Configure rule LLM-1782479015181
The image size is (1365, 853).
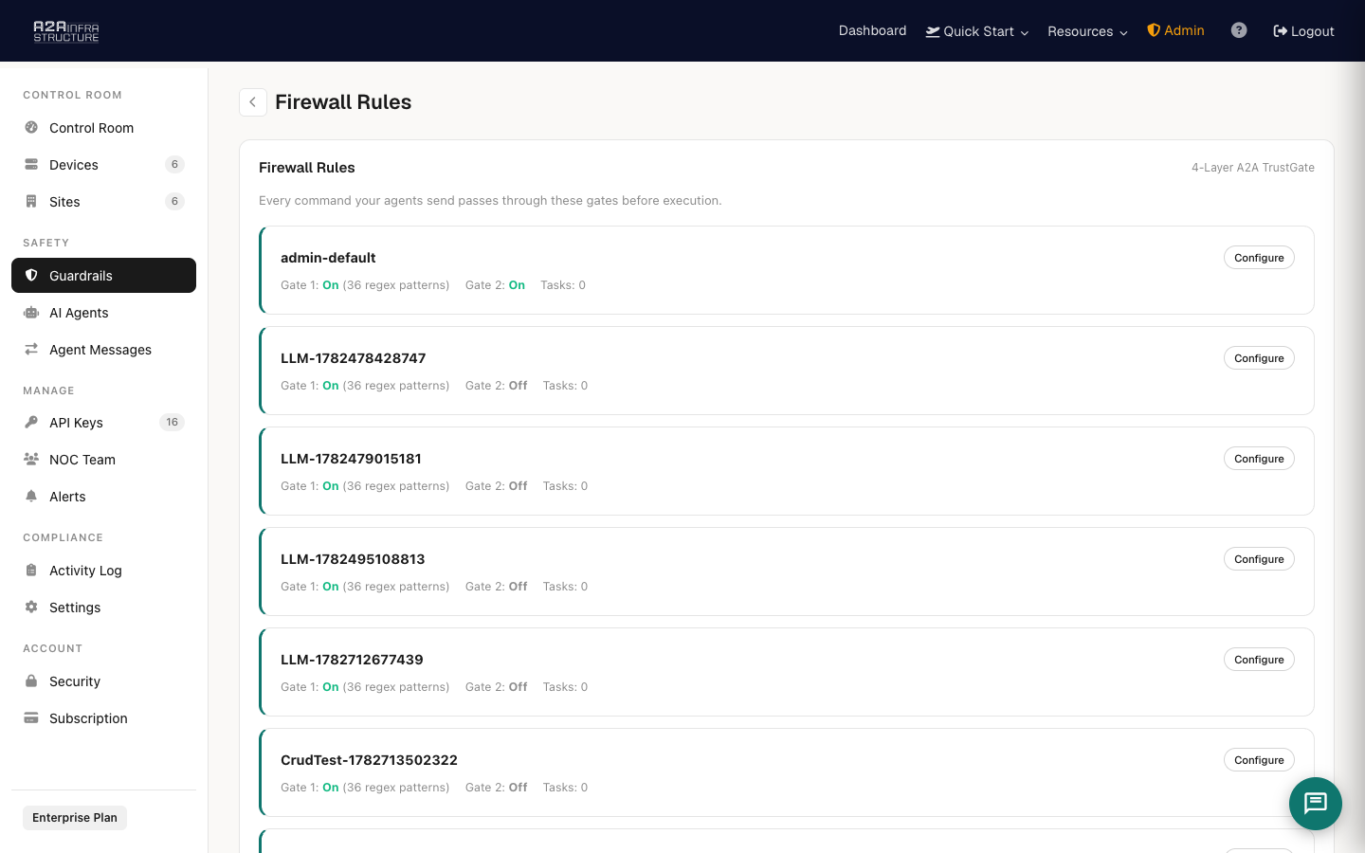(1259, 459)
